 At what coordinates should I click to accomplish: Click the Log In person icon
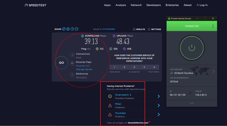(x=197, y=5)
